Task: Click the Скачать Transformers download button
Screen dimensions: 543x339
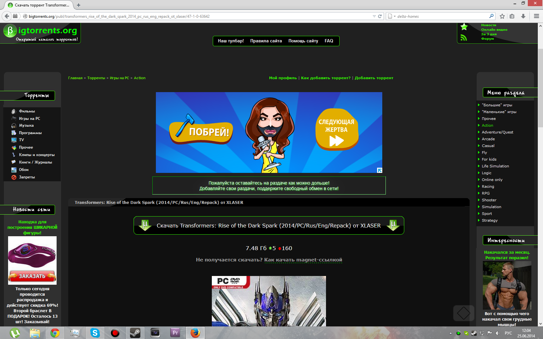Action: click(269, 225)
